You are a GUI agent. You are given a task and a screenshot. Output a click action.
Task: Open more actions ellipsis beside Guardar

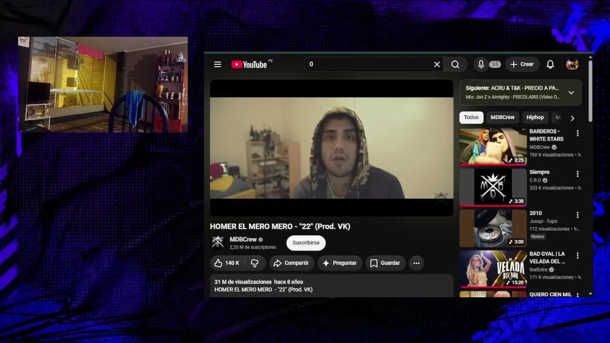[416, 263]
